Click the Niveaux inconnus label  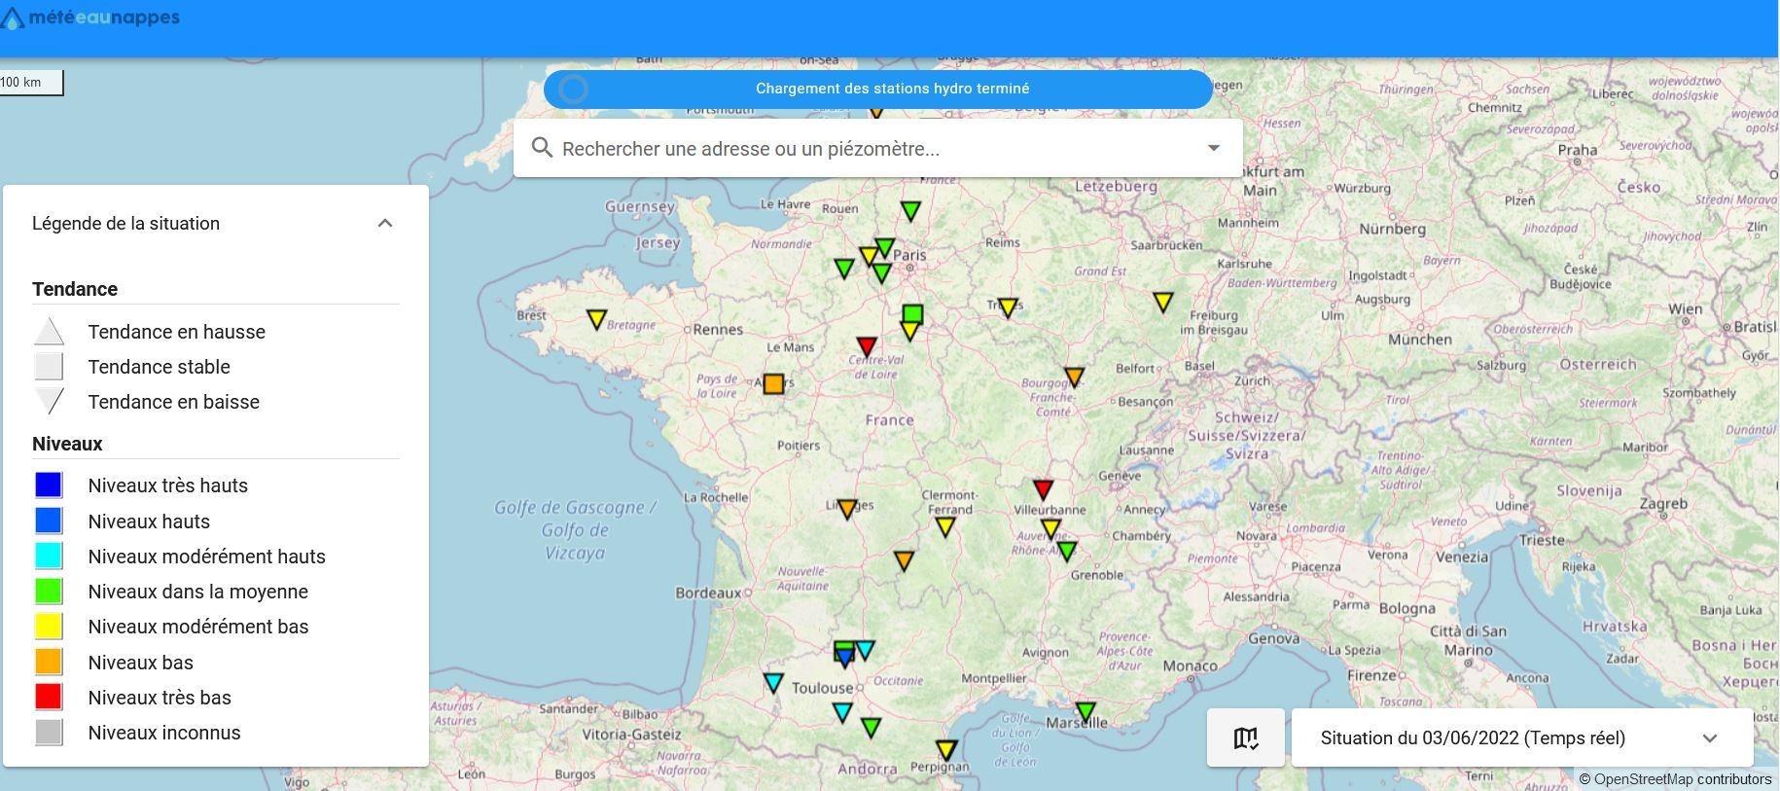tap(164, 733)
